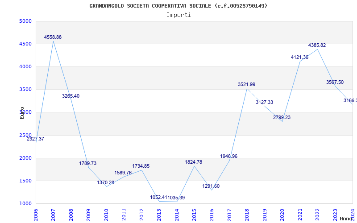This screenshot has height=223, width=357.
Task: Click the 2799.23 data label
Action: point(282,117)
